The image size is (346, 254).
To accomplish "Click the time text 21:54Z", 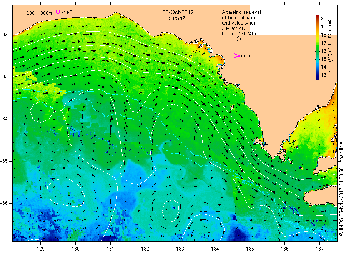I will 177,19.
